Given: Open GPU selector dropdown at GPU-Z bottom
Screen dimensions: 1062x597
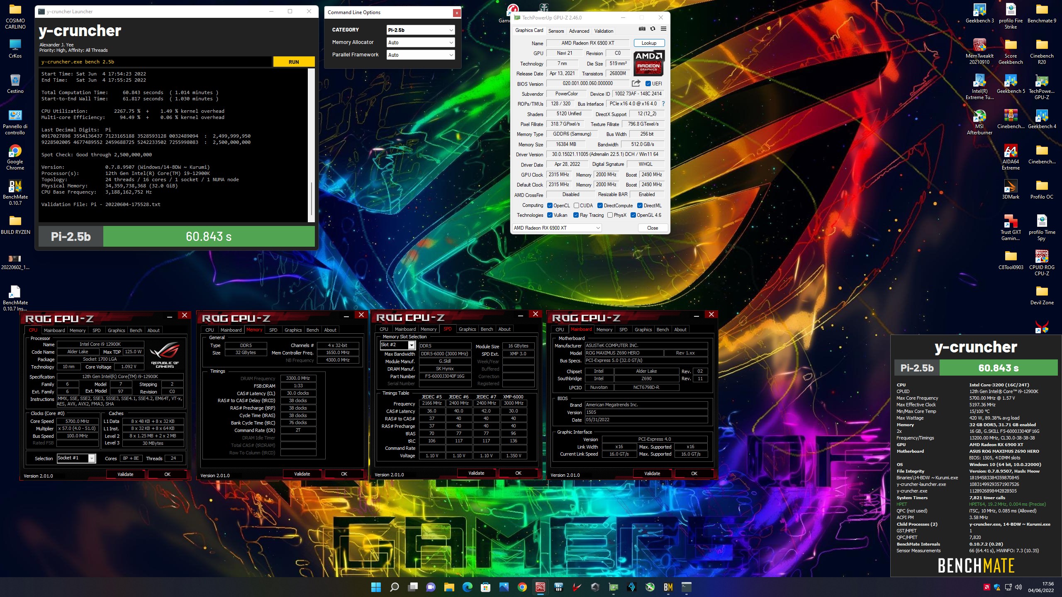Looking at the screenshot, I should coord(557,228).
